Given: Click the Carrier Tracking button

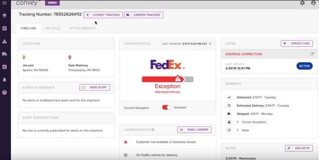Looking at the screenshot, I should (x=144, y=15).
